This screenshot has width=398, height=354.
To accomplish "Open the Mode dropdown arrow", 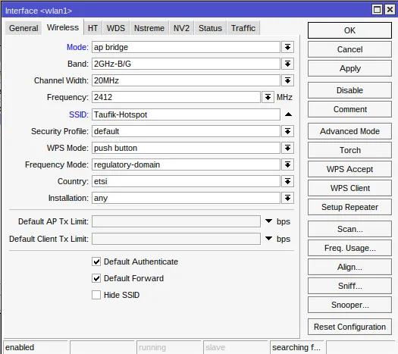I will tap(287, 47).
